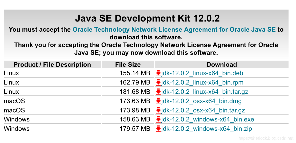Screen dimensions: 296x143
Task: Download jdk-12.0.2_windows-x64_bin.zip
Action: pyautogui.click(x=207, y=128)
